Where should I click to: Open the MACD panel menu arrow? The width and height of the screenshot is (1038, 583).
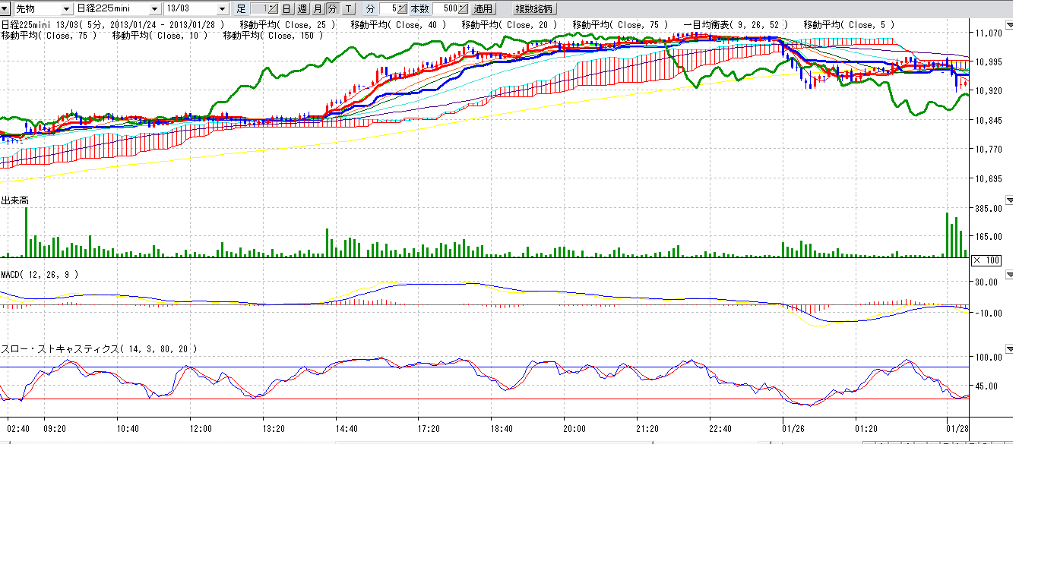1009,274
